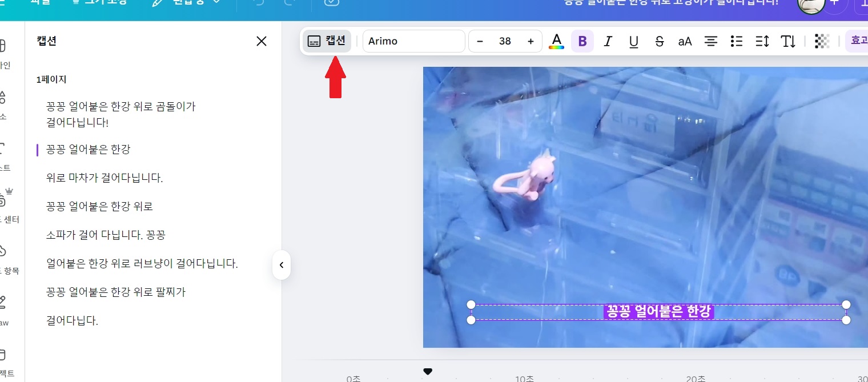Select the caption ending with 곰돌이가 걸어다닙니다!
868x382 pixels.
pos(121,114)
